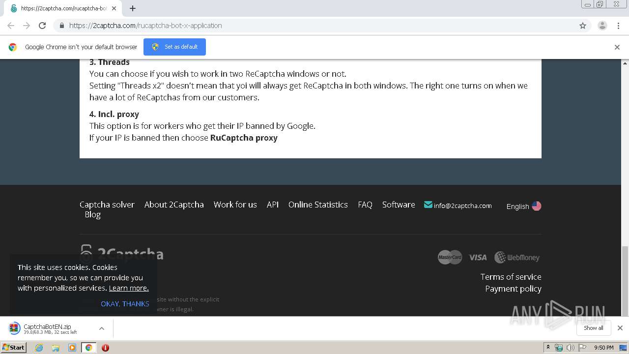The width and height of the screenshot is (629, 354).
Task: Close the 2captcha browser tab
Action: 114,8
